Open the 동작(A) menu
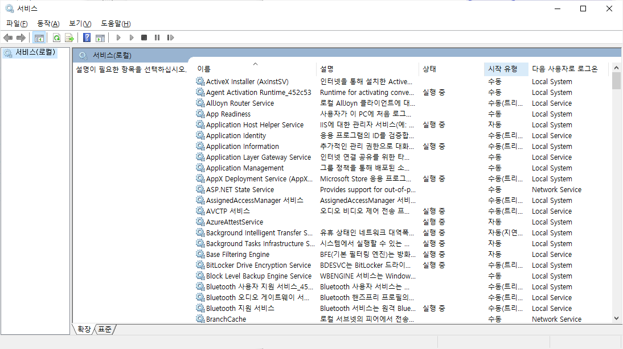Screen dimensions: 623x349 pyautogui.click(x=48, y=24)
